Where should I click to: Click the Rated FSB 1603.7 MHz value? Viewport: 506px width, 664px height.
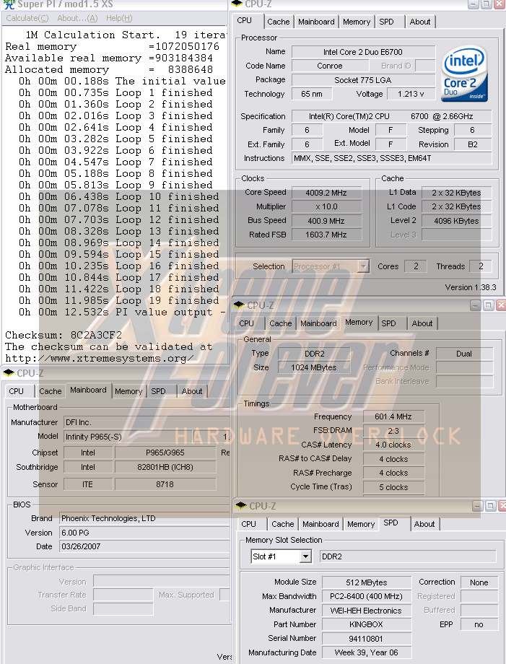coord(326,235)
